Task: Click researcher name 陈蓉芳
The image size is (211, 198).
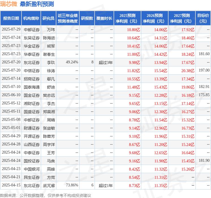Action: tap(49, 136)
